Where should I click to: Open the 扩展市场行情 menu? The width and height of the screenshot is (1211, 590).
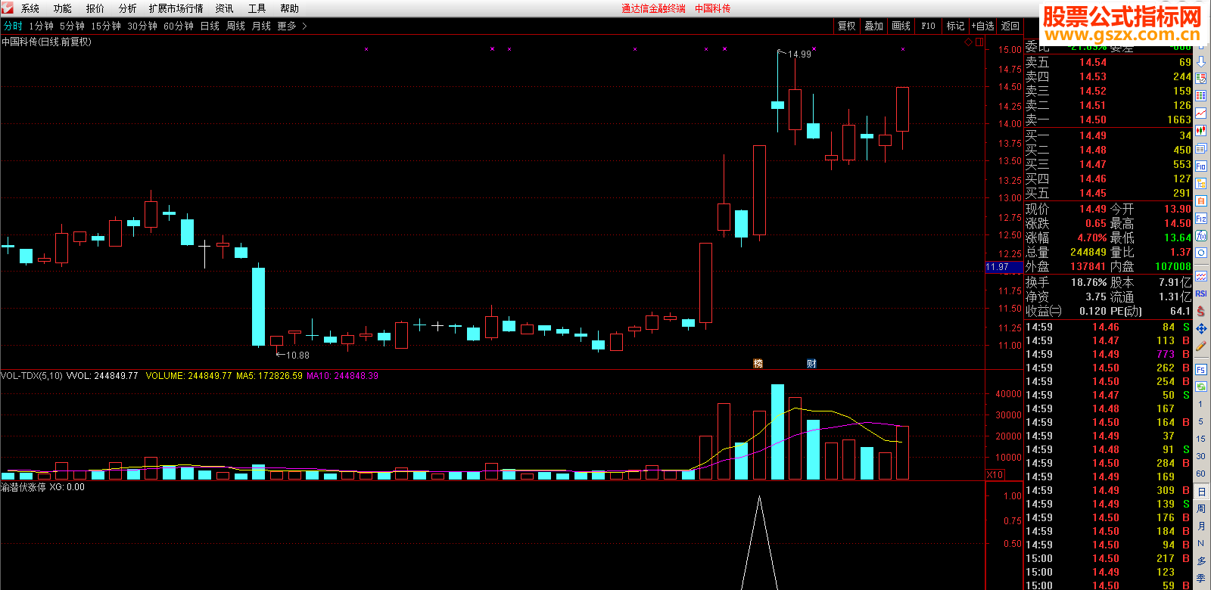pos(176,8)
